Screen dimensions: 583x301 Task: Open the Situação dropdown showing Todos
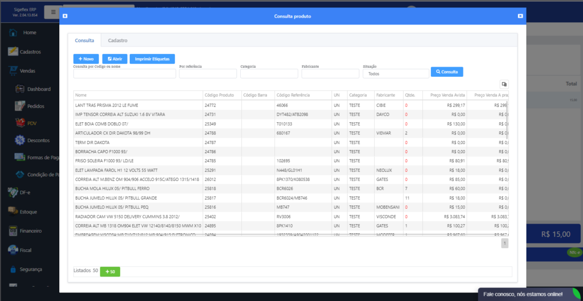(396, 73)
